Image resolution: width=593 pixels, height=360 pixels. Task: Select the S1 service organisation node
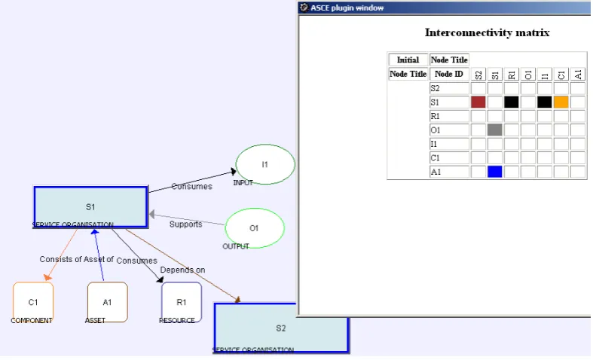[x=90, y=207]
